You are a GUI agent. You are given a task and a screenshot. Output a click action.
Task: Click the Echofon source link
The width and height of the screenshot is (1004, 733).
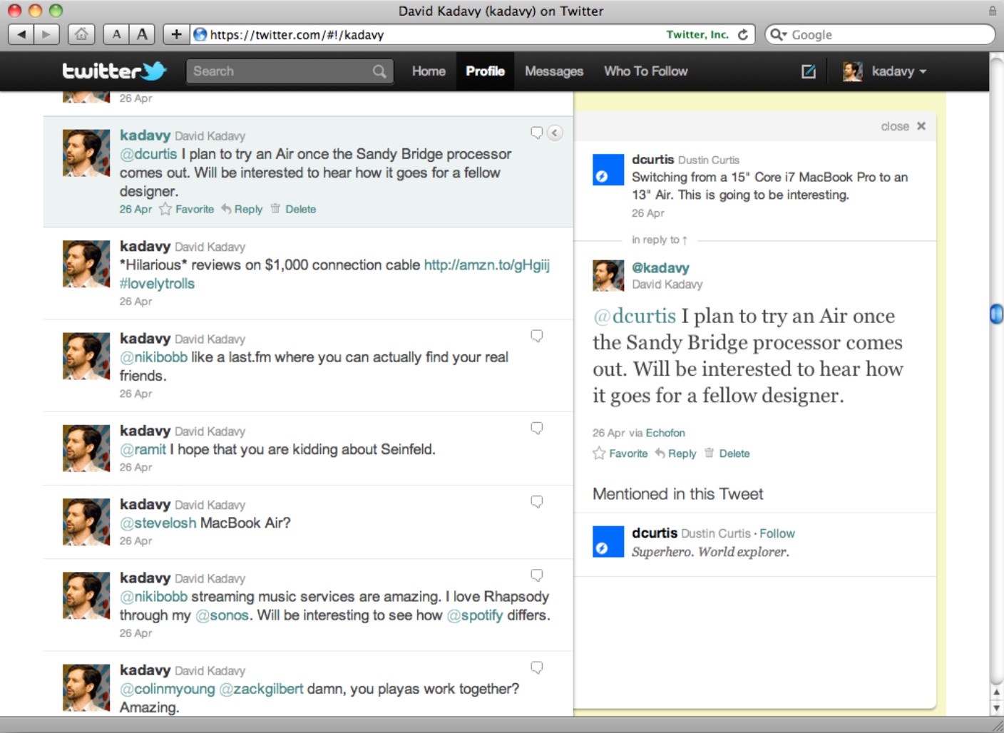click(665, 433)
